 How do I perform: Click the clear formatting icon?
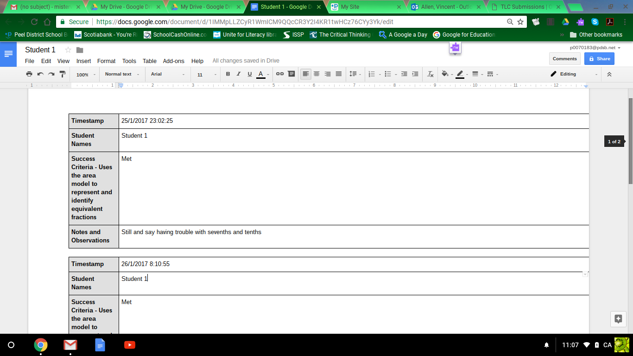pos(430,74)
